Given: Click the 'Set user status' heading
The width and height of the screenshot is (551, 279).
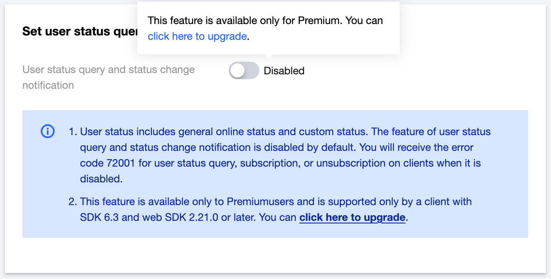Looking at the screenshot, I should click(79, 31).
